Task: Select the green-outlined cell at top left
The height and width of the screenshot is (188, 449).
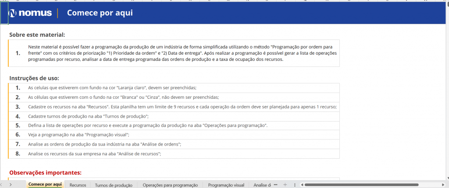Action: pyautogui.click(x=4, y=14)
